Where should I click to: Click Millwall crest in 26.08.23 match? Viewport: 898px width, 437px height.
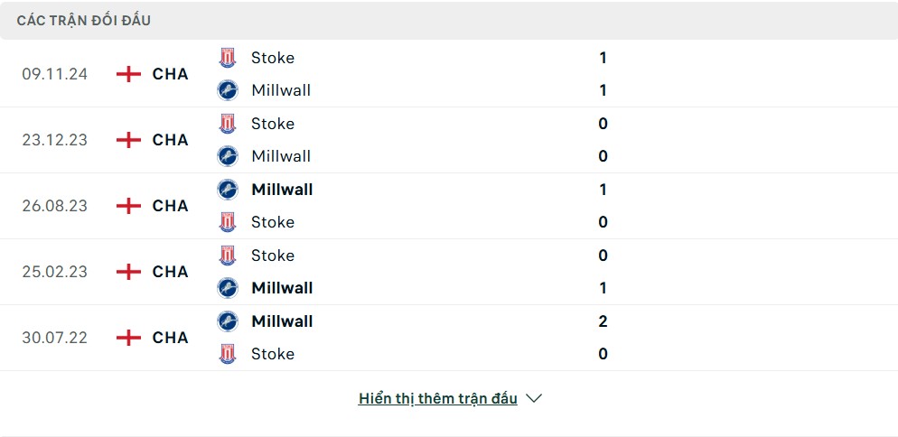(x=228, y=190)
